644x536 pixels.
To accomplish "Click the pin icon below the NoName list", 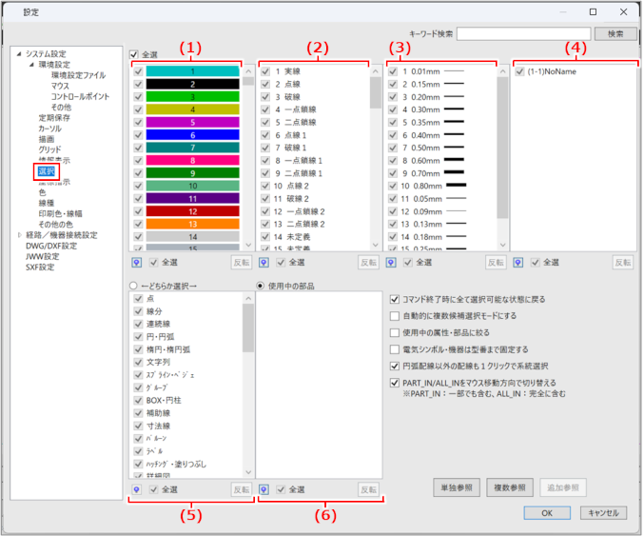I will 518,262.
